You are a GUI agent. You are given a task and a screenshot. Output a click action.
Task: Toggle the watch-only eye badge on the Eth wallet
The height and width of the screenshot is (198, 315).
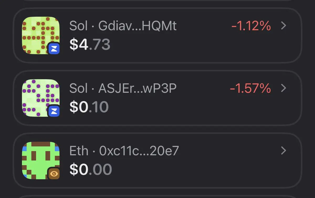click(54, 173)
